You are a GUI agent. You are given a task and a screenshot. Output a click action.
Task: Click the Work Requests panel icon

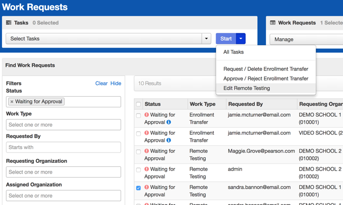pyautogui.click(x=273, y=23)
